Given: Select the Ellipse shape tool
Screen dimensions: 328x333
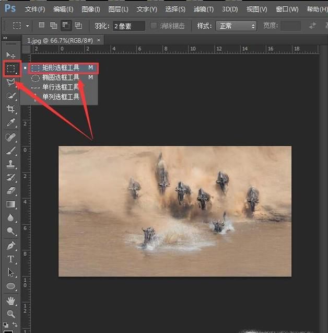Looking at the screenshot, I should 10,286.
